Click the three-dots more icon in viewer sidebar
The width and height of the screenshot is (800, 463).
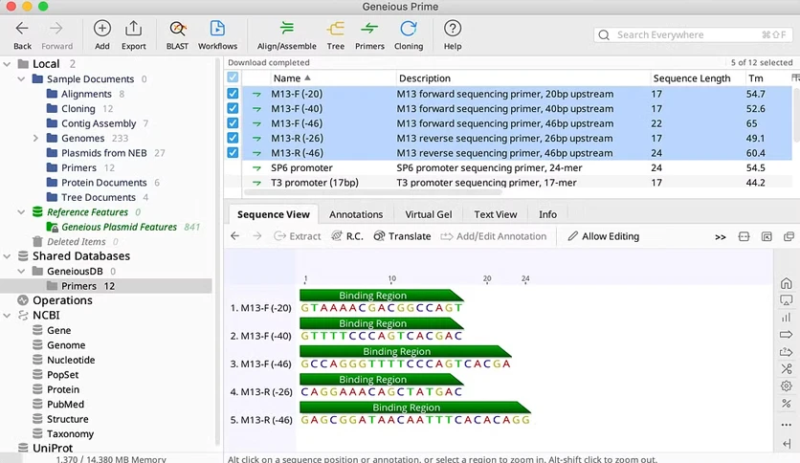tap(787, 425)
